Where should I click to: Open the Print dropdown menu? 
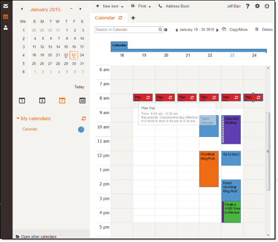coord(141,6)
